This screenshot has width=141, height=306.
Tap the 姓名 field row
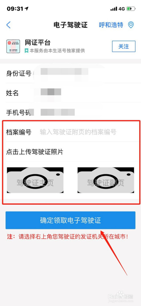pyautogui.click(x=70, y=93)
